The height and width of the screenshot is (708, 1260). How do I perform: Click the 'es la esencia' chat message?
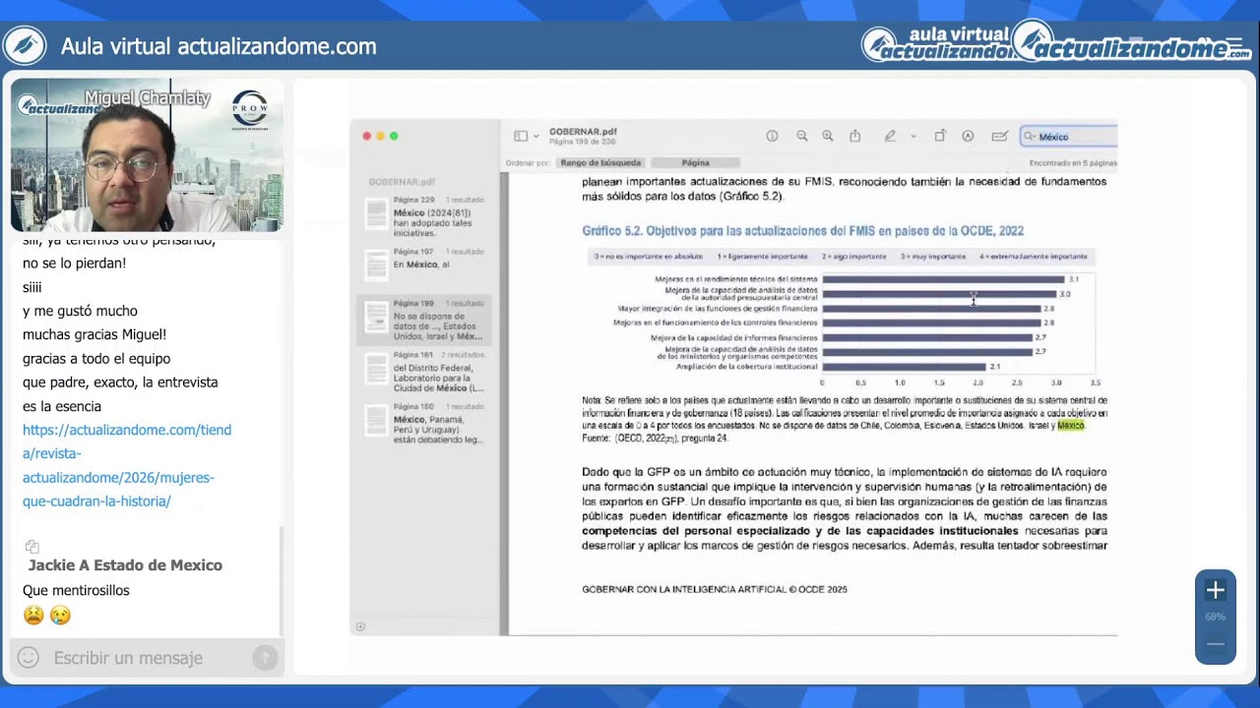click(62, 406)
